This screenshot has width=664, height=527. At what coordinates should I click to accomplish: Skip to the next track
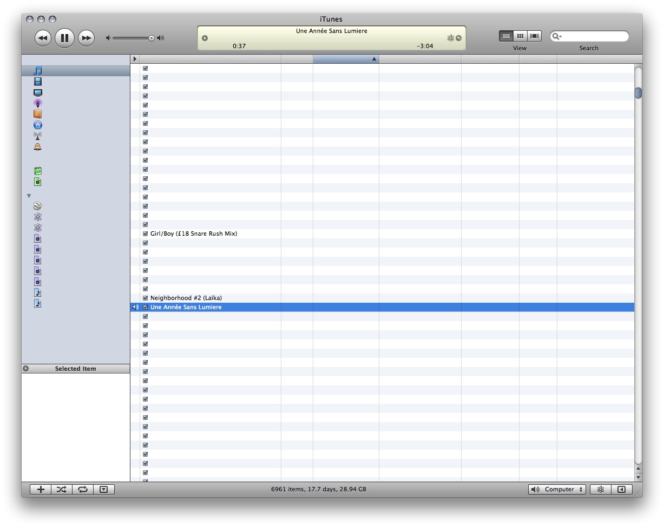86,38
